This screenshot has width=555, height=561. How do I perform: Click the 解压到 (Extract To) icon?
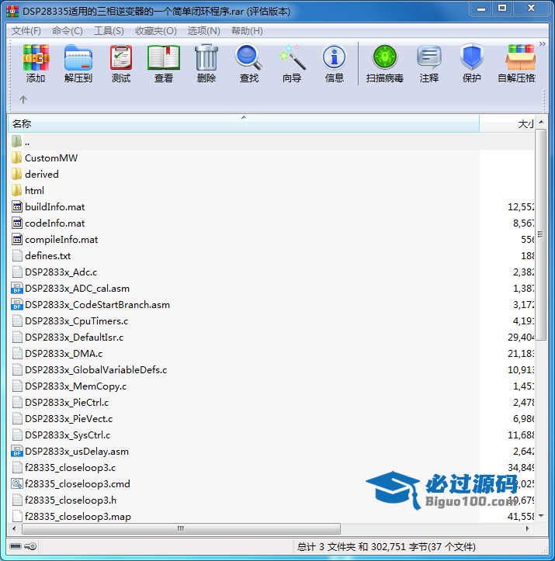click(x=78, y=64)
